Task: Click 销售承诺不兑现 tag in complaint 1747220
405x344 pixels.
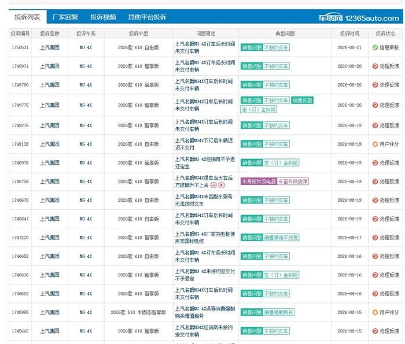Action: (281, 238)
